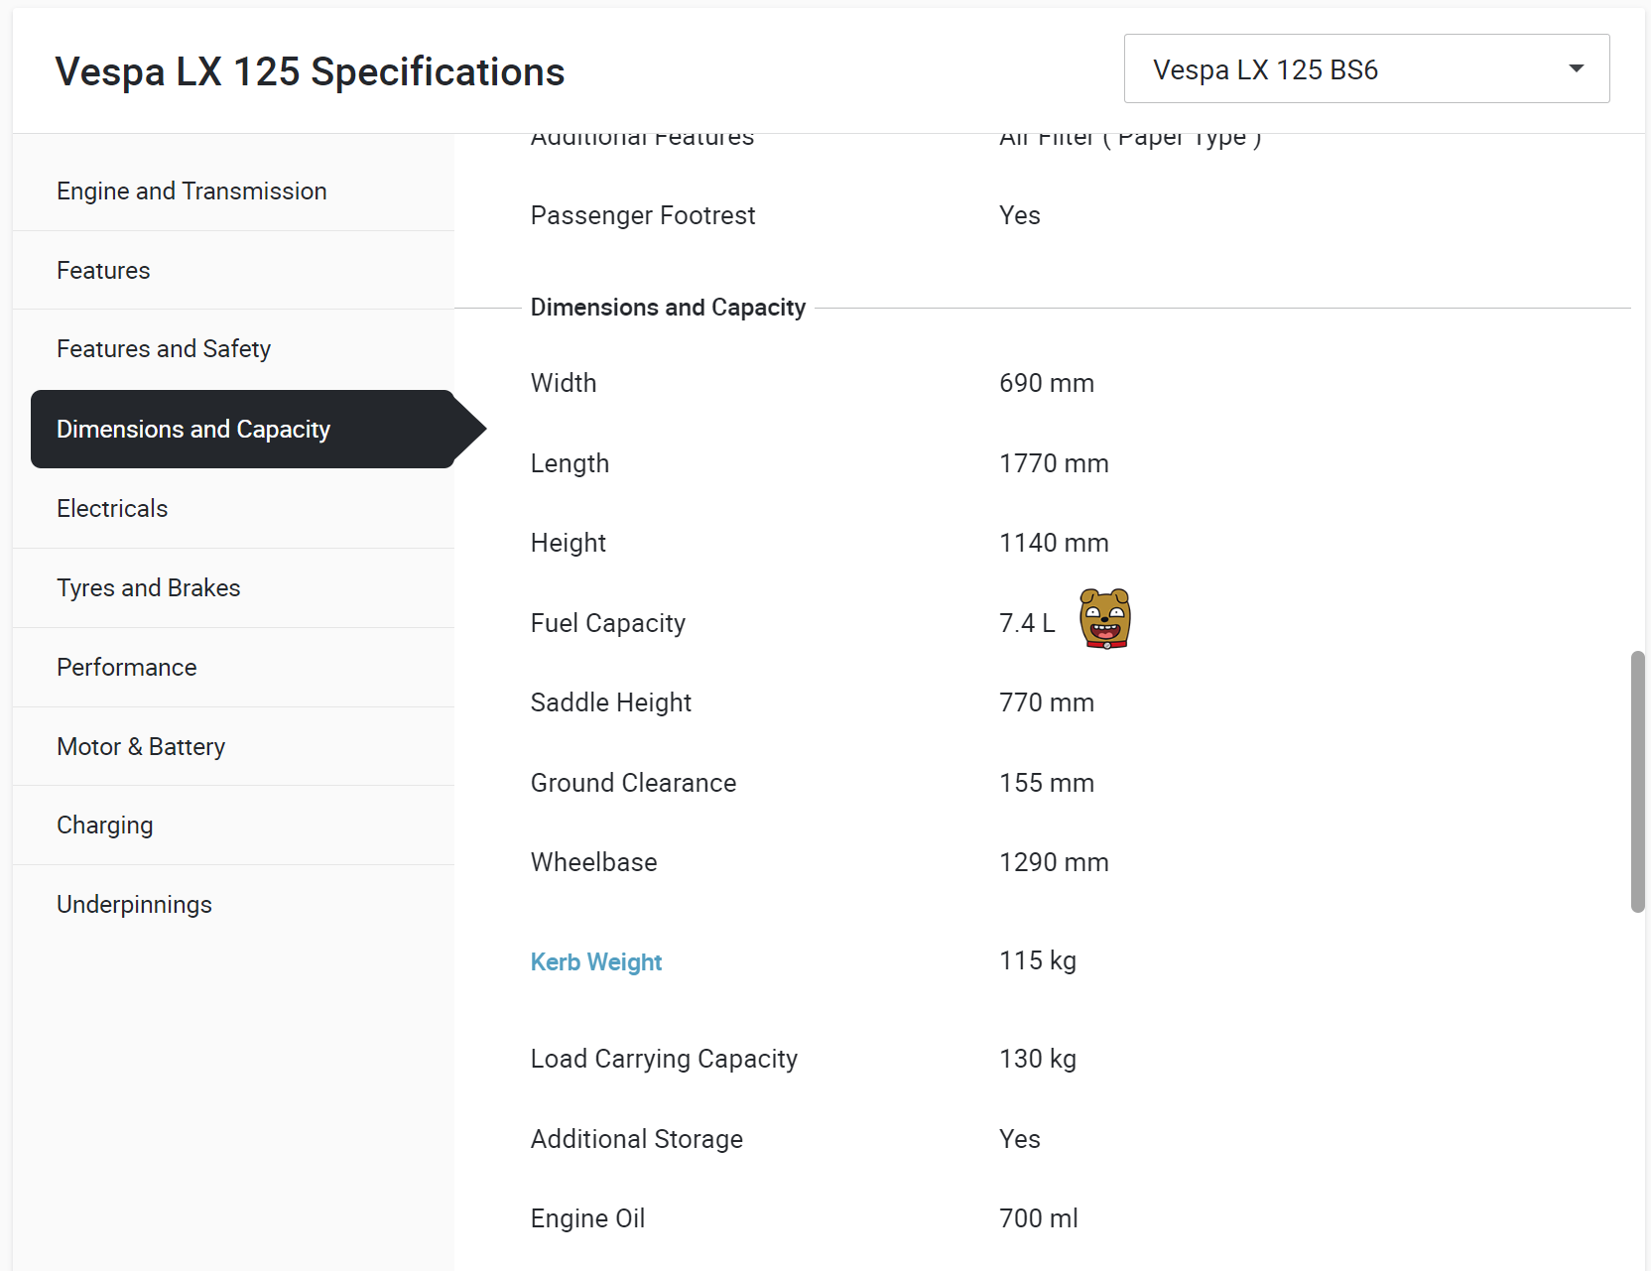Select Underpinnings section
Viewport: 1651px width, 1271px height.
[x=233, y=905]
